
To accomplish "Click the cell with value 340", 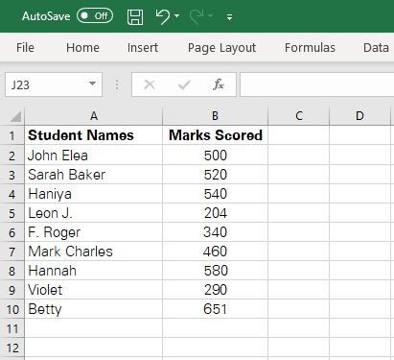I will pyautogui.click(x=215, y=232).
